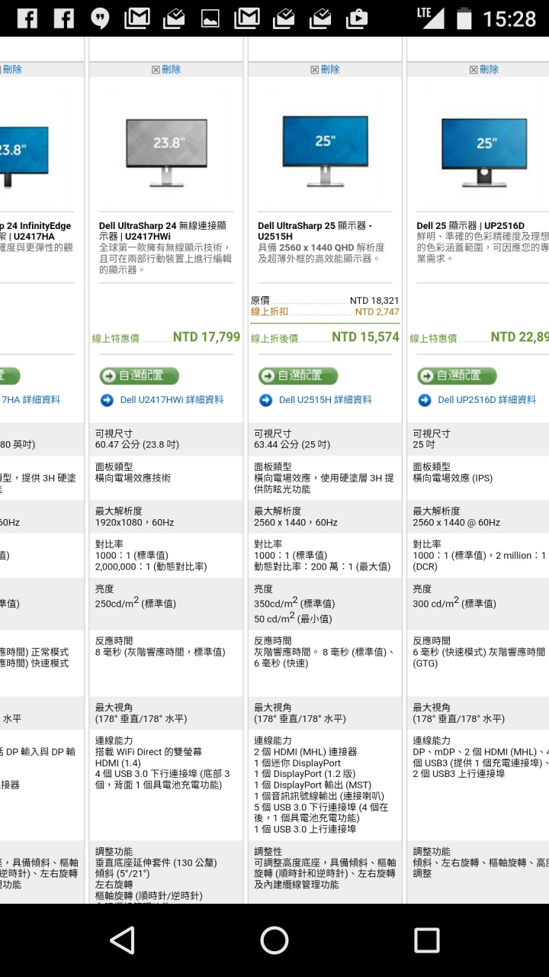Select the Dell UltraSharp 24 無線連接顯示器 title
The width and height of the screenshot is (549, 977).
162,231
